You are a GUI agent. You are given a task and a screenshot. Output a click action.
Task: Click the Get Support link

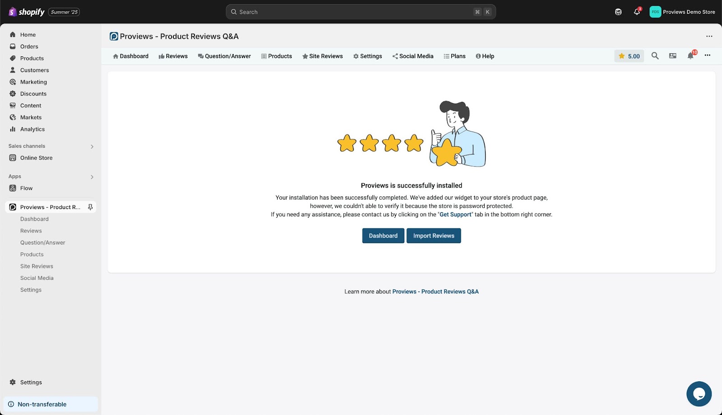tap(455, 214)
